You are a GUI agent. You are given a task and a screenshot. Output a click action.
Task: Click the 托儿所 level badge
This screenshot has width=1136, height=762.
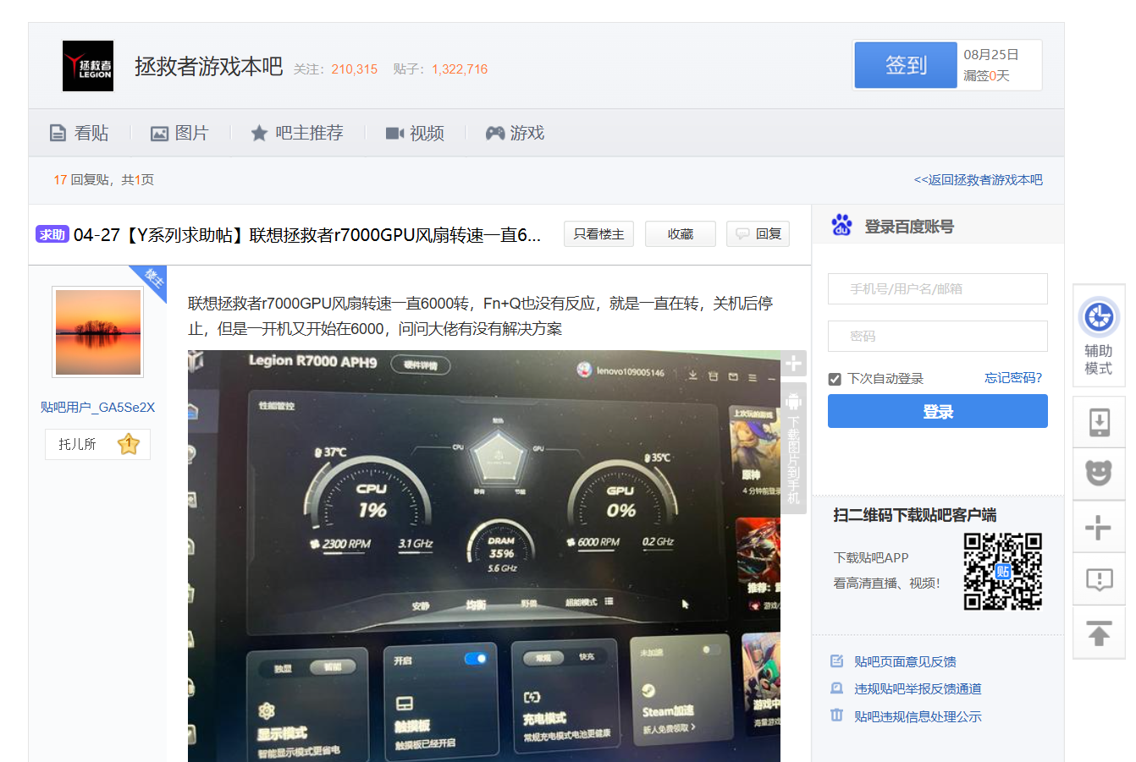click(x=97, y=444)
